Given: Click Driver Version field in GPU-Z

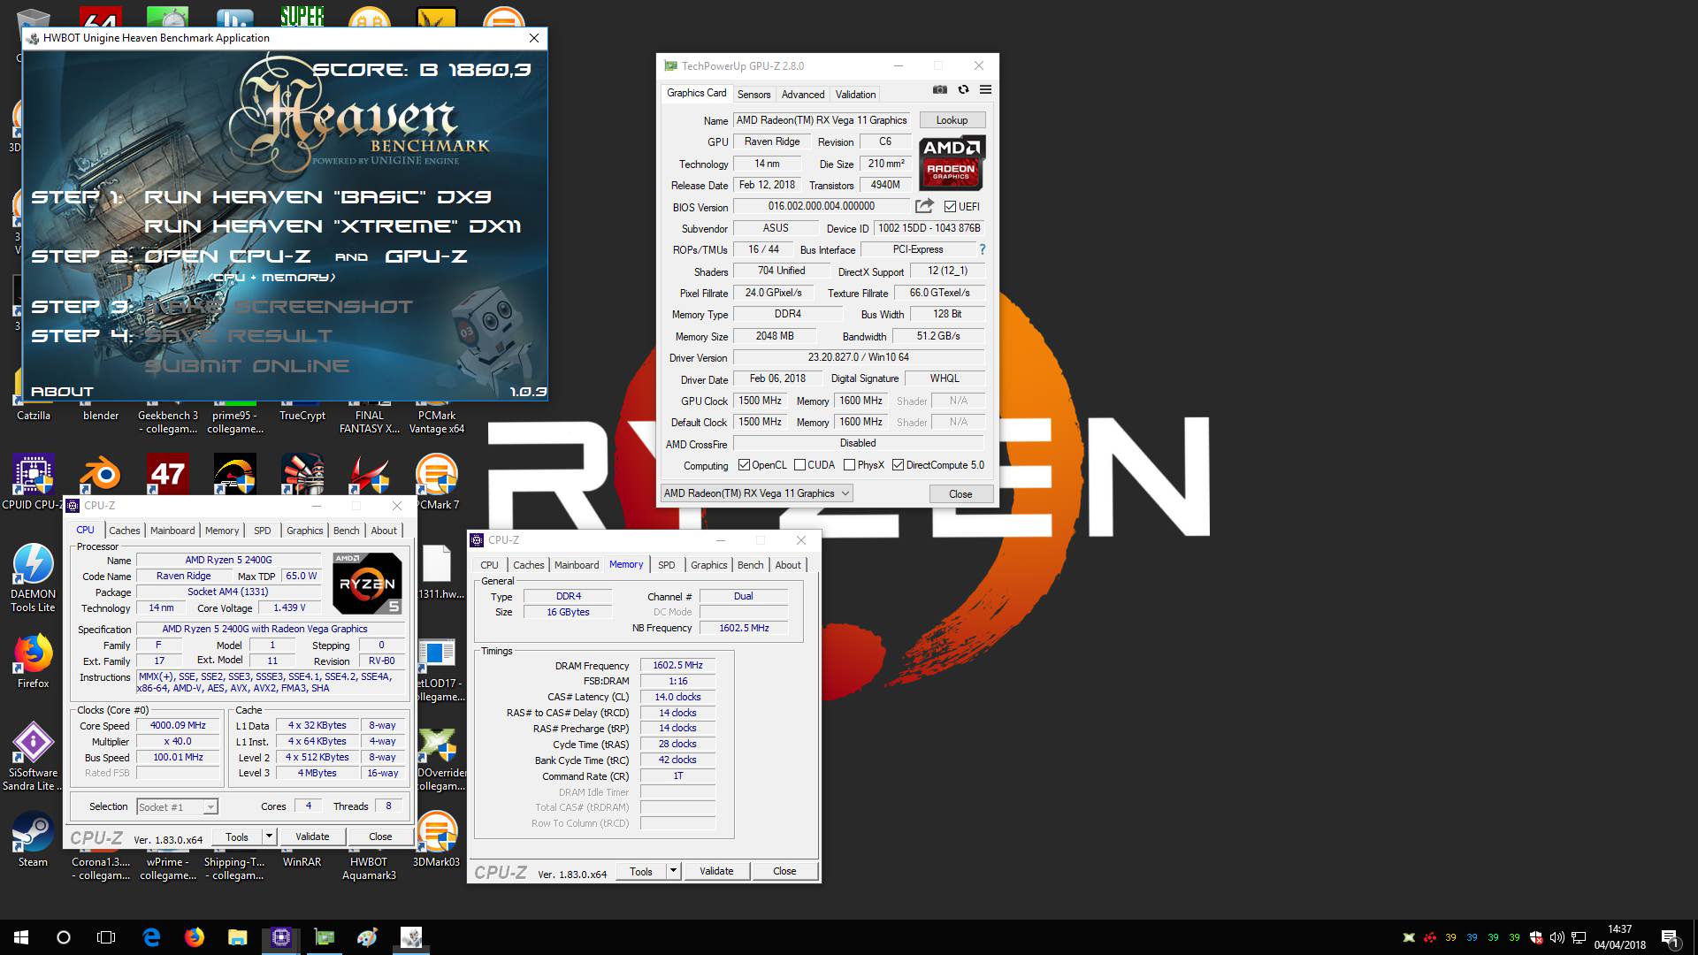Looking at the screenshot, I should pos(858,357).
